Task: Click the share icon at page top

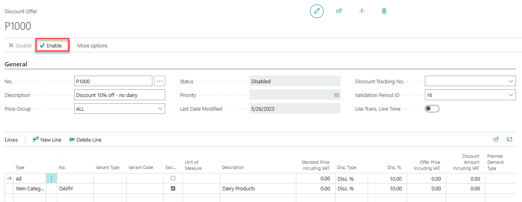Action: [x=339, y=11]
